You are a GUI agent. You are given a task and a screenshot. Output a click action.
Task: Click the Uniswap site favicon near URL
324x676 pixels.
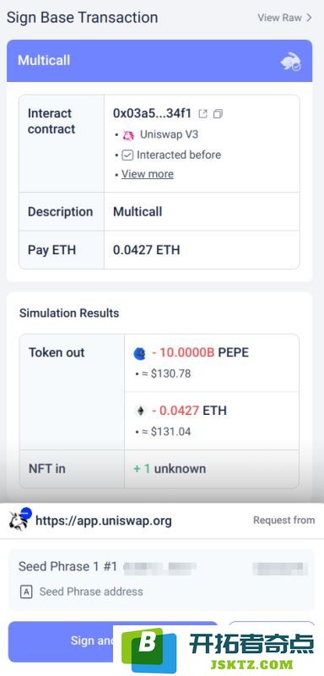19,520
